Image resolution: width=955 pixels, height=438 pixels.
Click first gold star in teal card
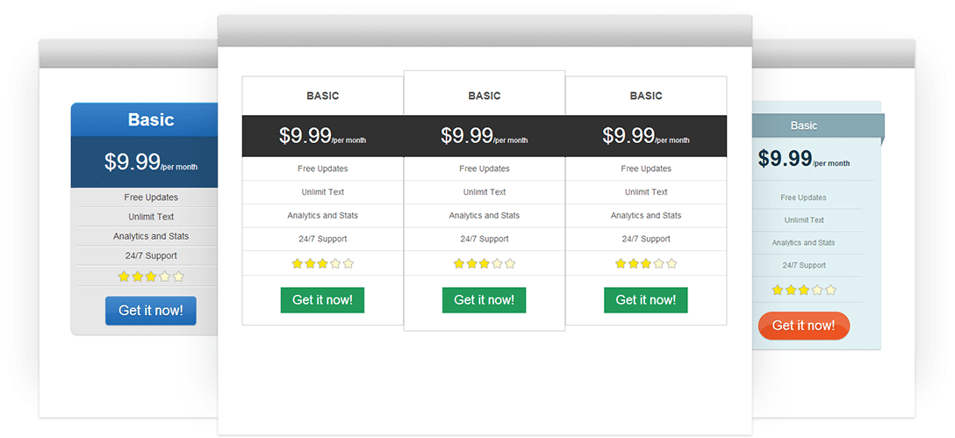(x=777, y=290)
